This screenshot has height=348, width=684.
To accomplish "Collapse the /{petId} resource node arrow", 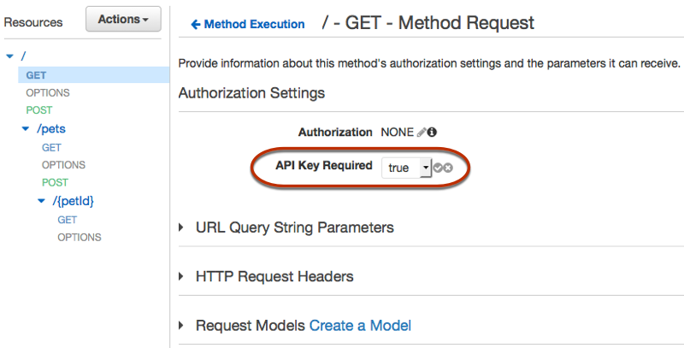I will click(41, 202).
